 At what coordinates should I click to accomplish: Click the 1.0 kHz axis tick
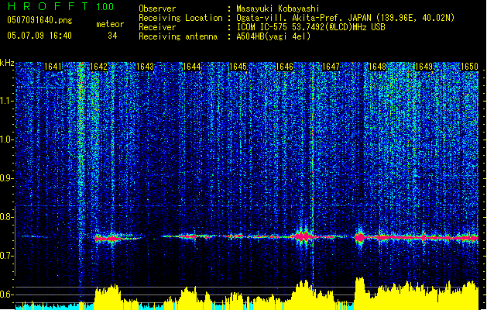tap(7, 139)
